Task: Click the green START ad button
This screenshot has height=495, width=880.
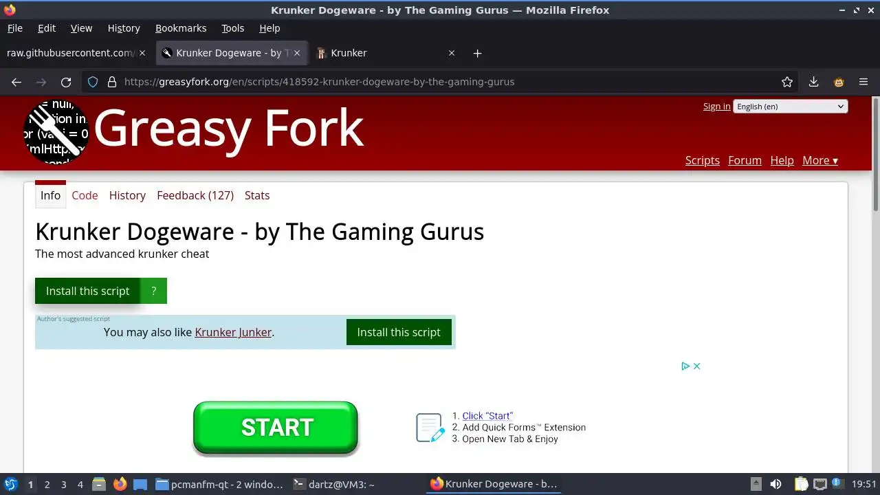Action: click(276, 428)
